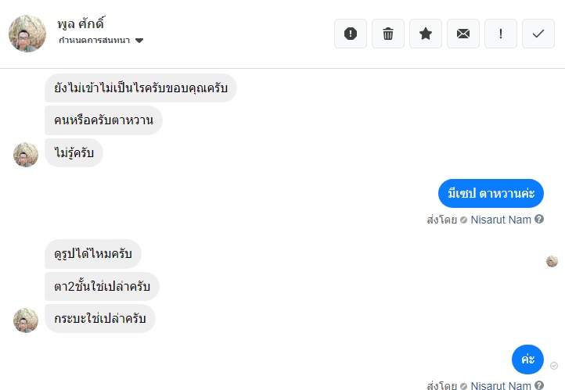The image size is (565, 390).
Task: Delete conversation with trash icon
Action: click(388, 34)
